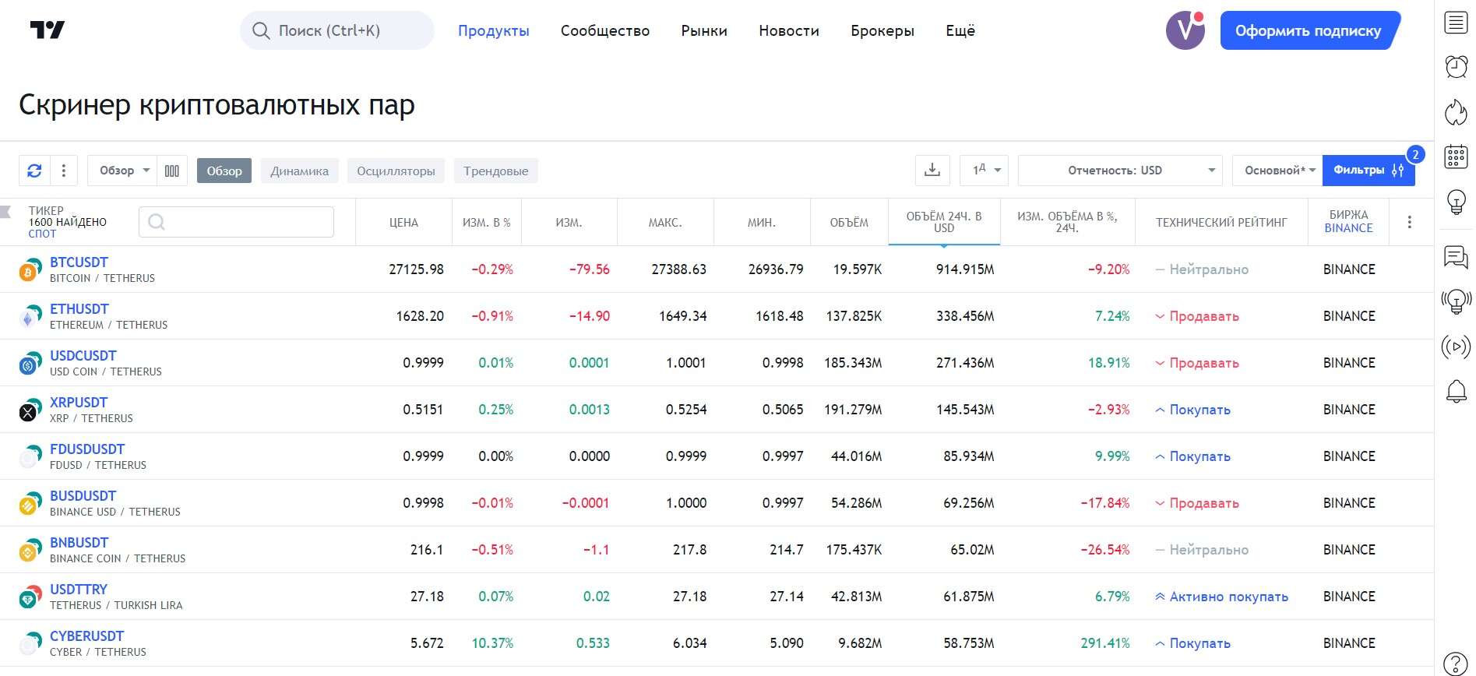Open the economic calendar icon
The width and height of the screenshot is (1476, 676).
coord(1456,157)
